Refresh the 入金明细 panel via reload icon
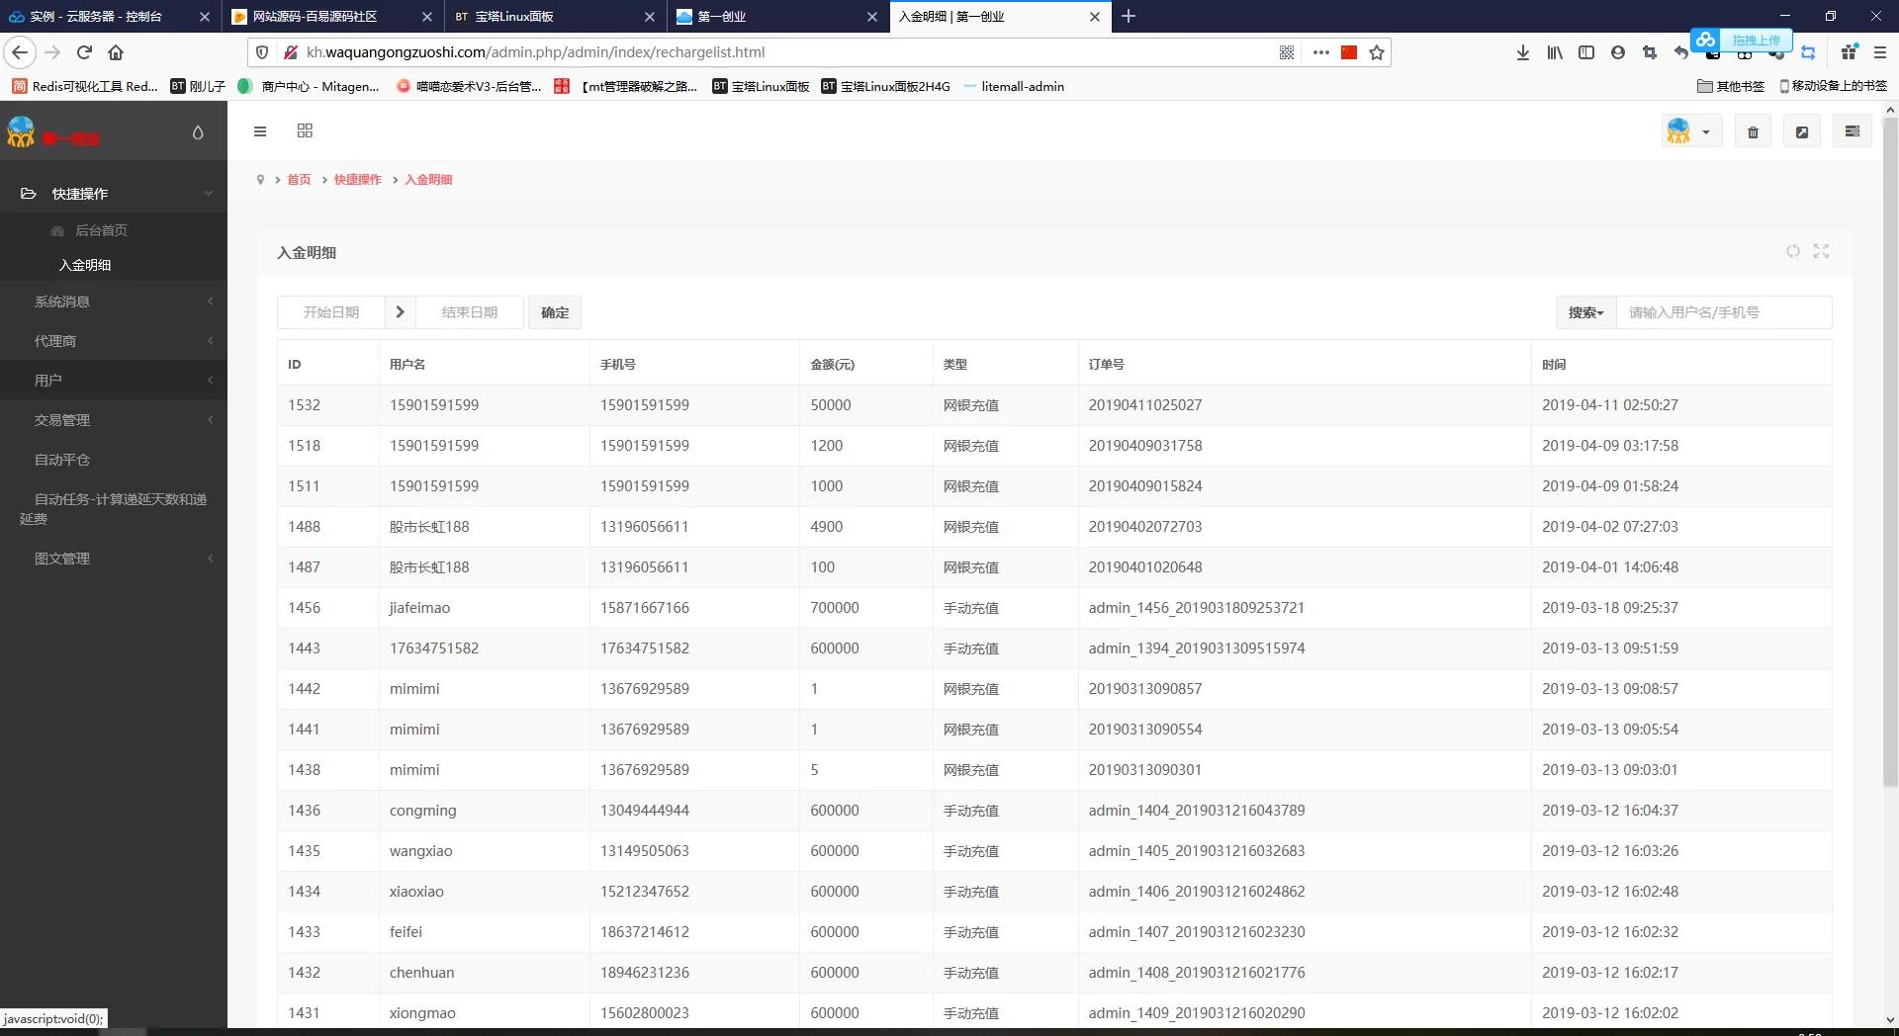 tap(1792, 252)
